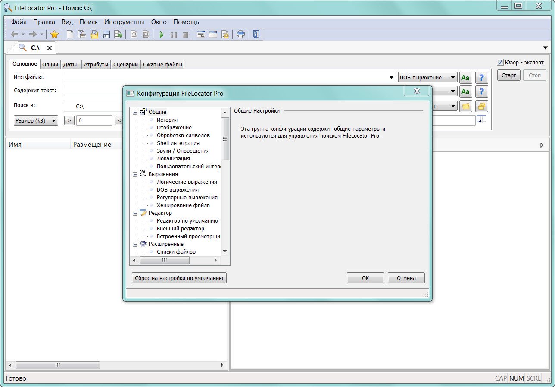Select Локализация in the settings tree
Screen dimensions: 555x387
click(x=173, y=159)
